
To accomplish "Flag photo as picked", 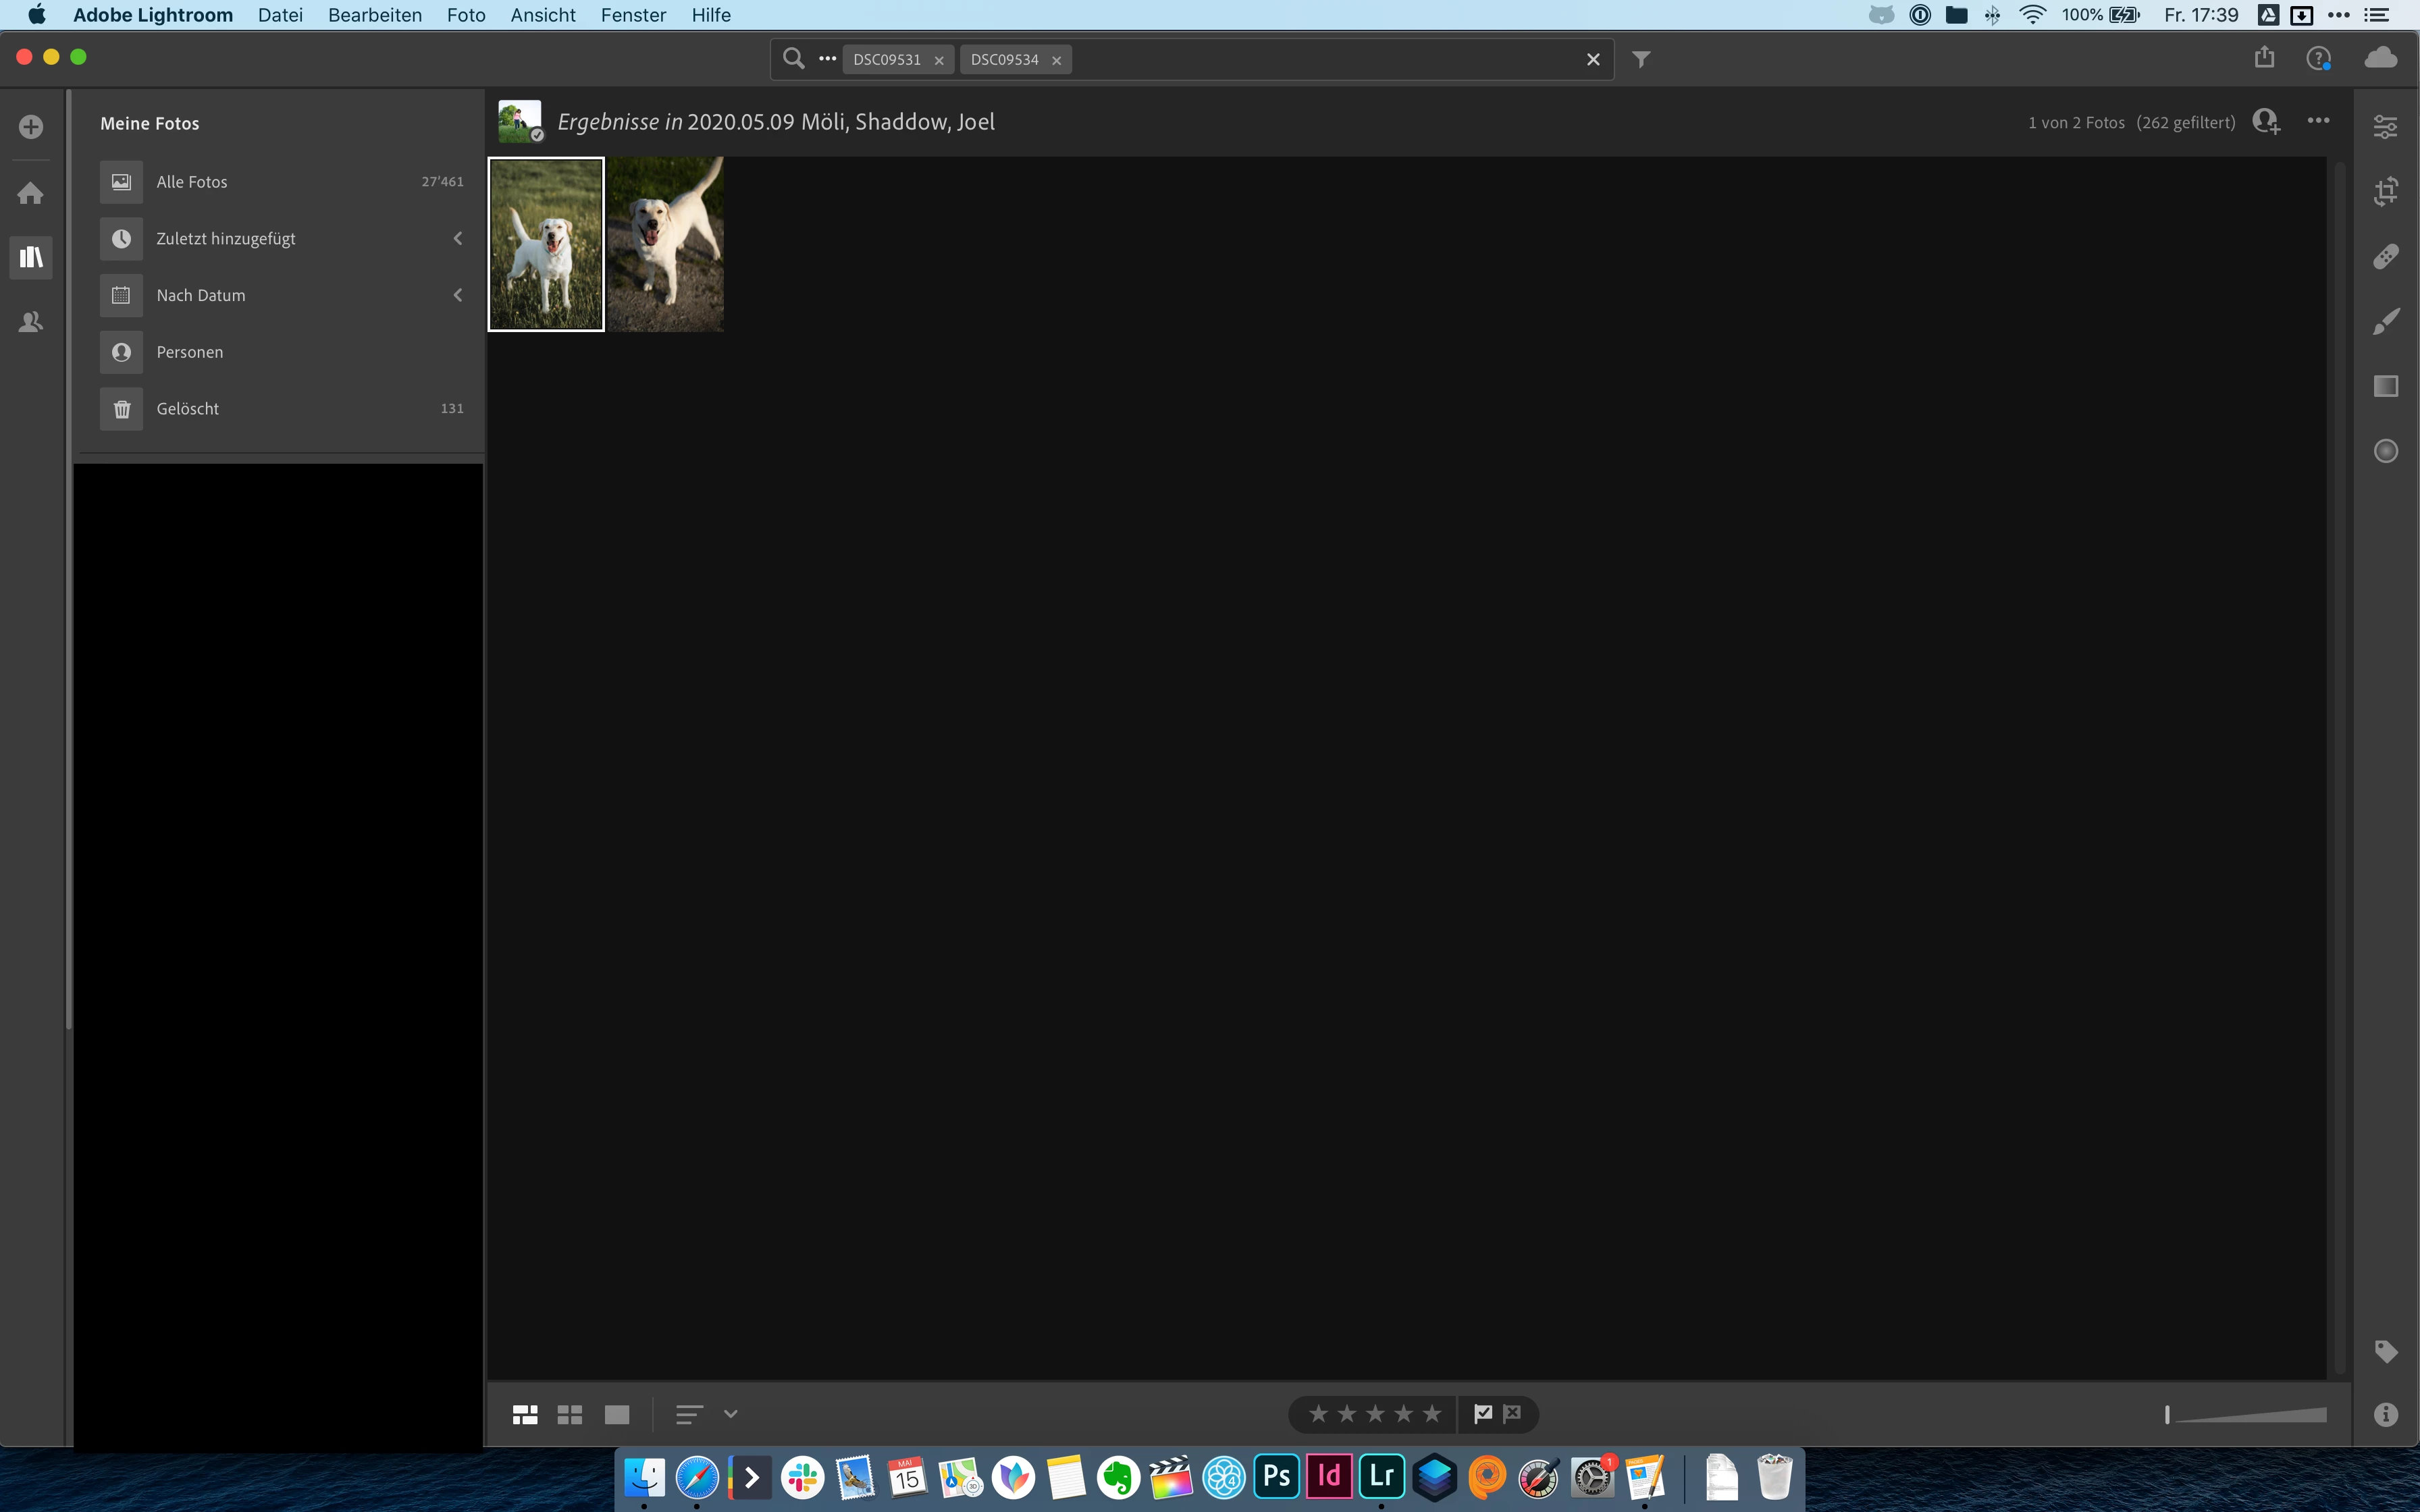I will (x=1483, y=1413).
